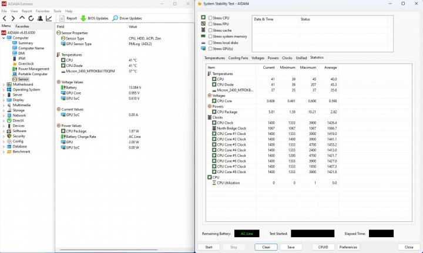The image size is (423, 253).
Task: Click the Software tree icon
Action: coord(9,131)
